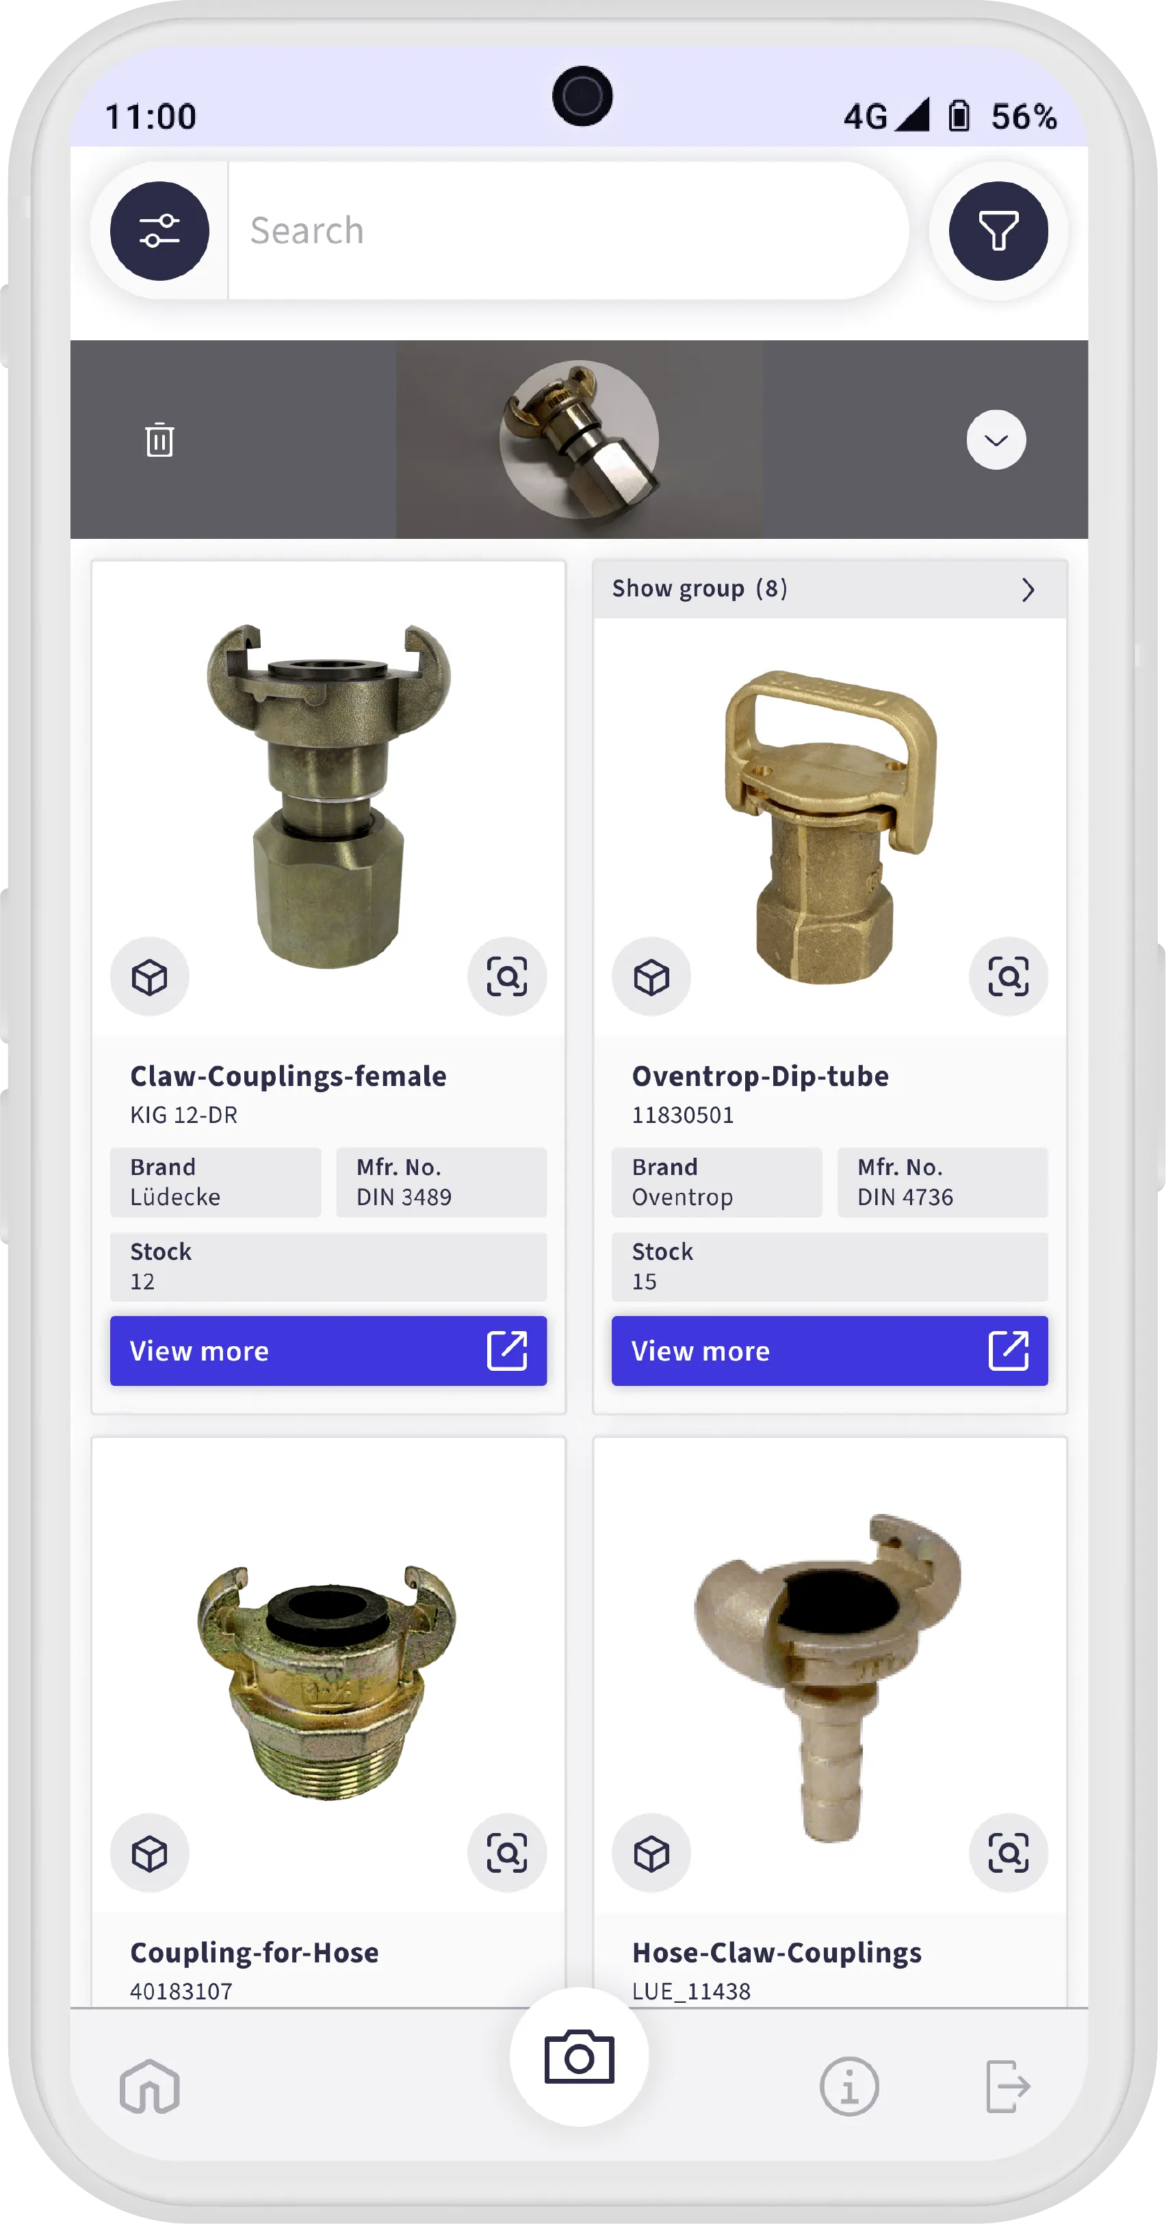Expand the captured image panel chevron

click(x=996, y=440)
